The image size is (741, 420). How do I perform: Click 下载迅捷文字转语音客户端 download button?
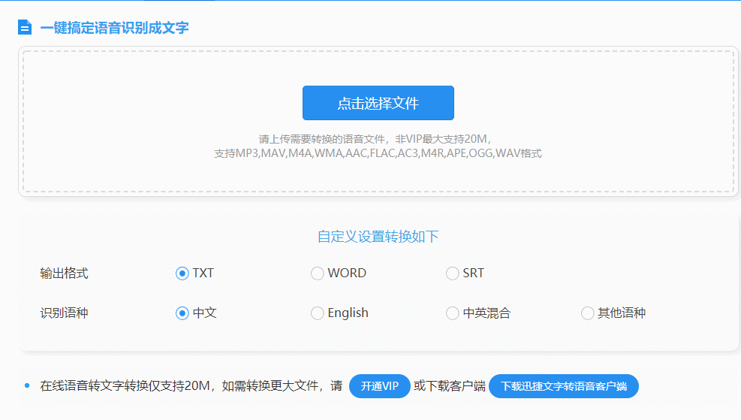[x=564, y=386]
